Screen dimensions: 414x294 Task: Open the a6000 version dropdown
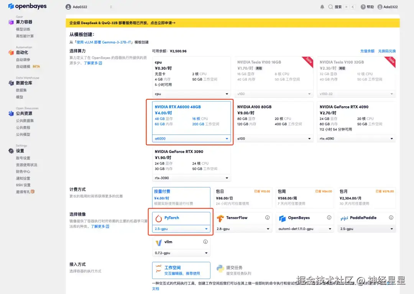[x=191, y=138]
